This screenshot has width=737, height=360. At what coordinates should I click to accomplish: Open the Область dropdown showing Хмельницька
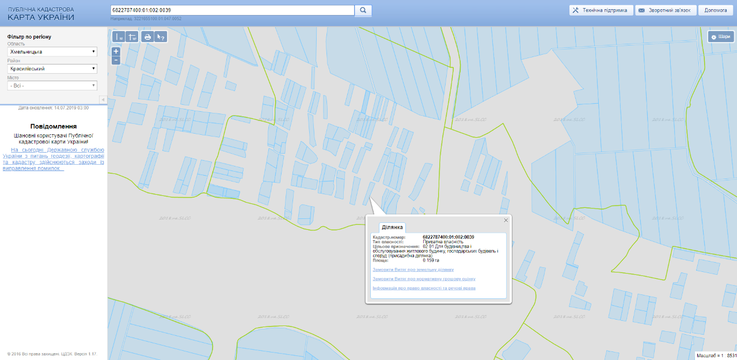click(52, 52)
